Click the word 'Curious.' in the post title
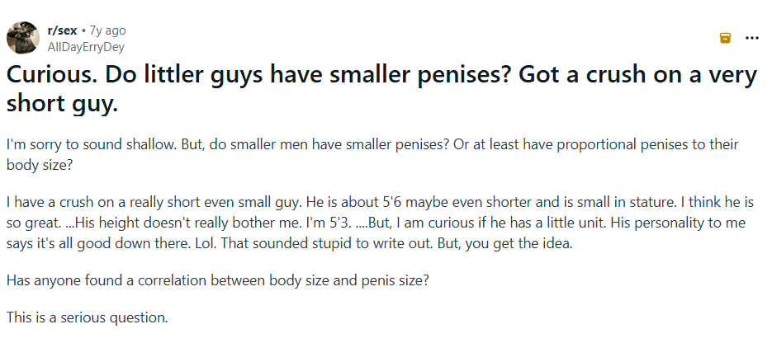This screenshot has height=343, width=772. coord(47,75)
